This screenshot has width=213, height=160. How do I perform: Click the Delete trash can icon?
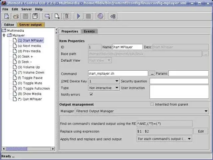click(67, 16)
